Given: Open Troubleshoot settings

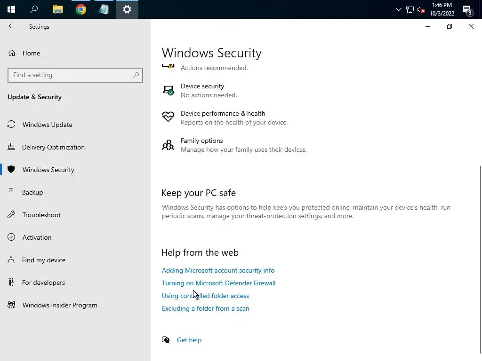Looking at the screenshot, I should pyautogui.click(x=41, y=215).
